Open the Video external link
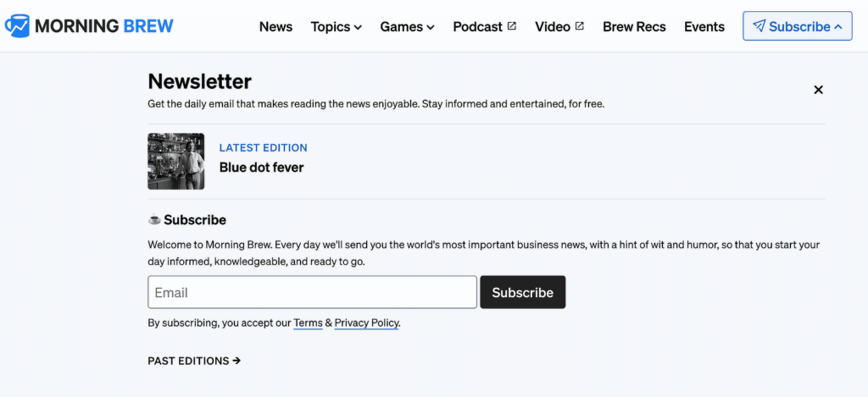This screenshot has width=868, height=397. 559,26
